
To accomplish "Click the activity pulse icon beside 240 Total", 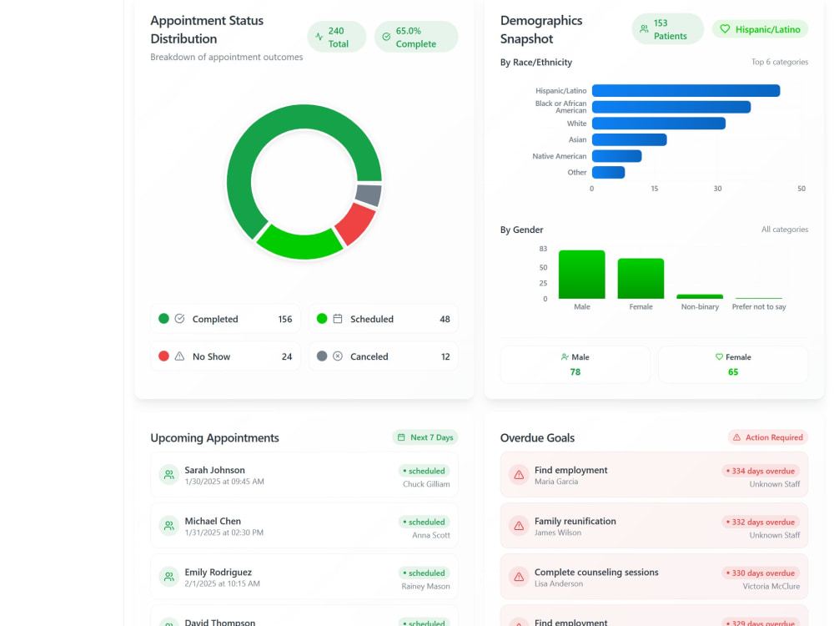I will (319, 37).
